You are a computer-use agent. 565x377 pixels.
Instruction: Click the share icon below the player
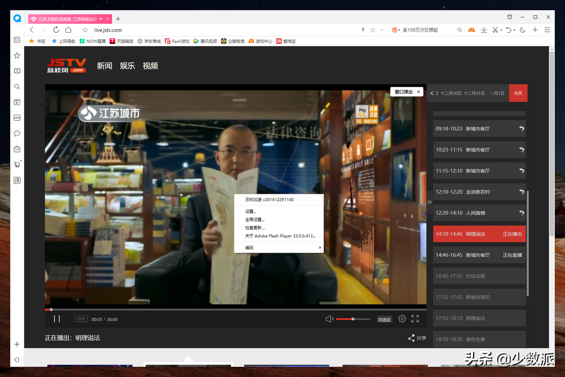point(412,338)
